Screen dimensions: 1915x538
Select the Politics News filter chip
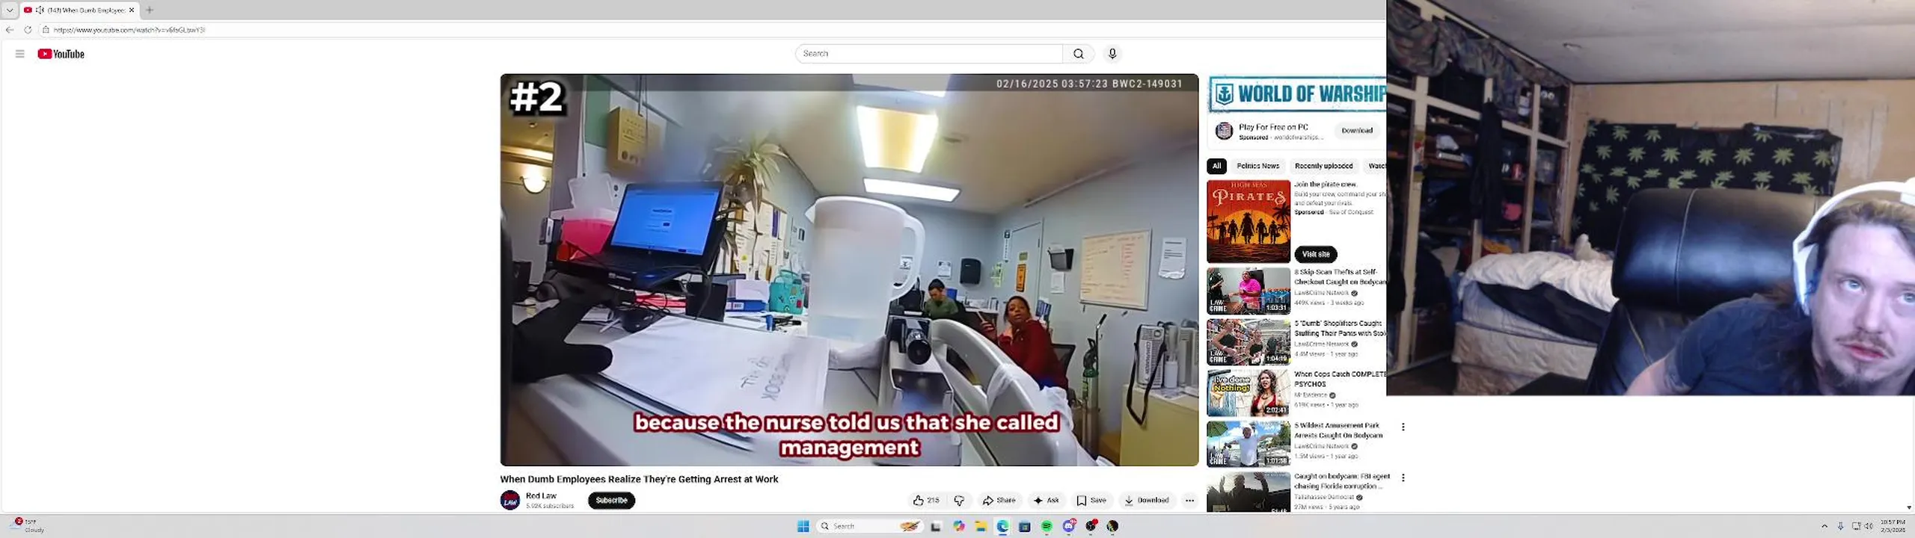coord(1257,166)
